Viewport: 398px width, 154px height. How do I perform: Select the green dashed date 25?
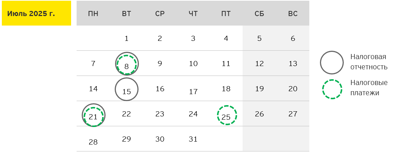point(226,115)
